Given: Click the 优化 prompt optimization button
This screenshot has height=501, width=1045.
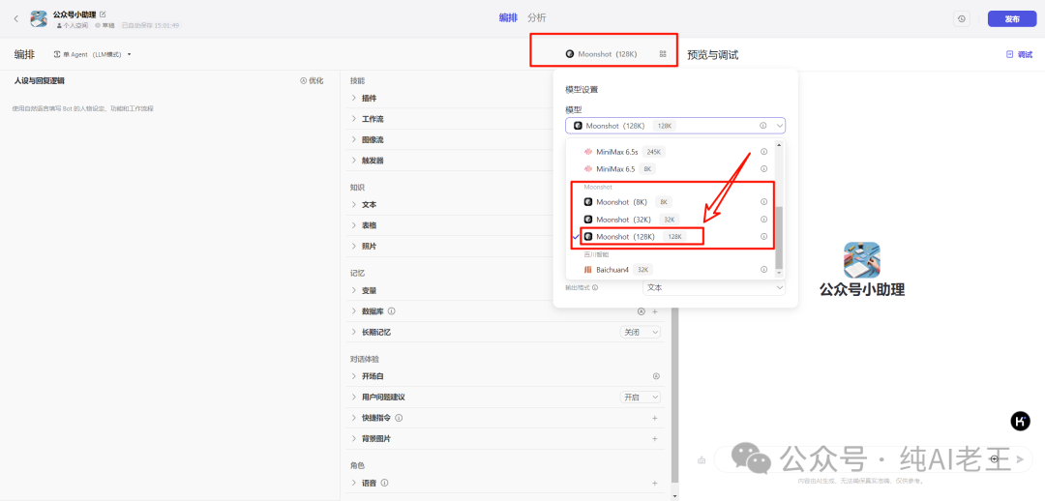Looking at the screenshot, I should [x=312, y=80].
